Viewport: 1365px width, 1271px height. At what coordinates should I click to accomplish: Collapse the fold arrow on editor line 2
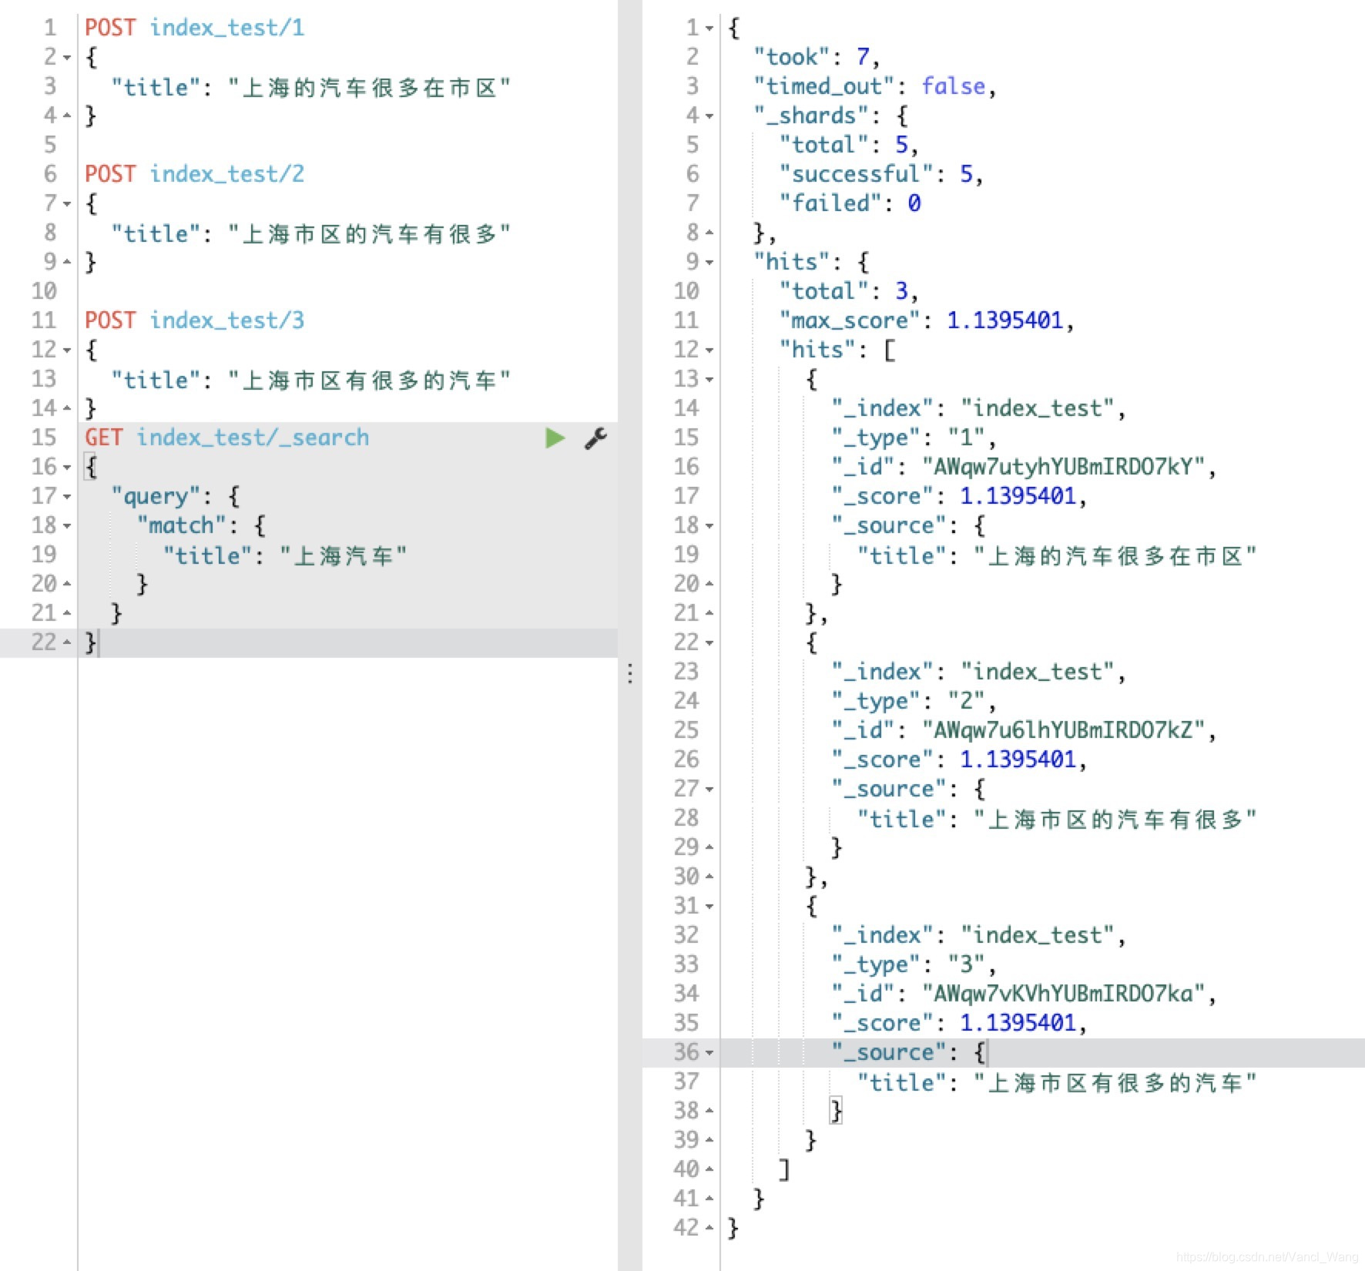(67, 58)
